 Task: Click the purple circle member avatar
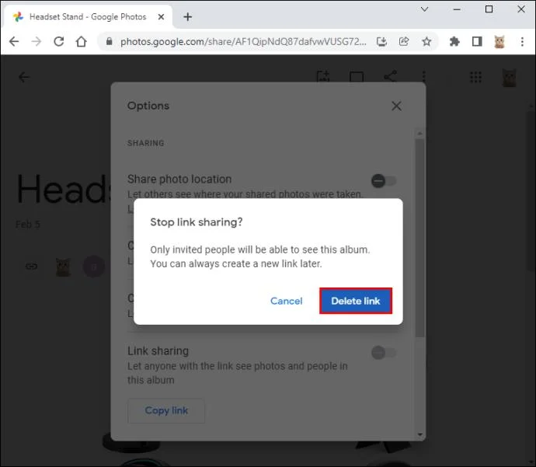[94, 267]
